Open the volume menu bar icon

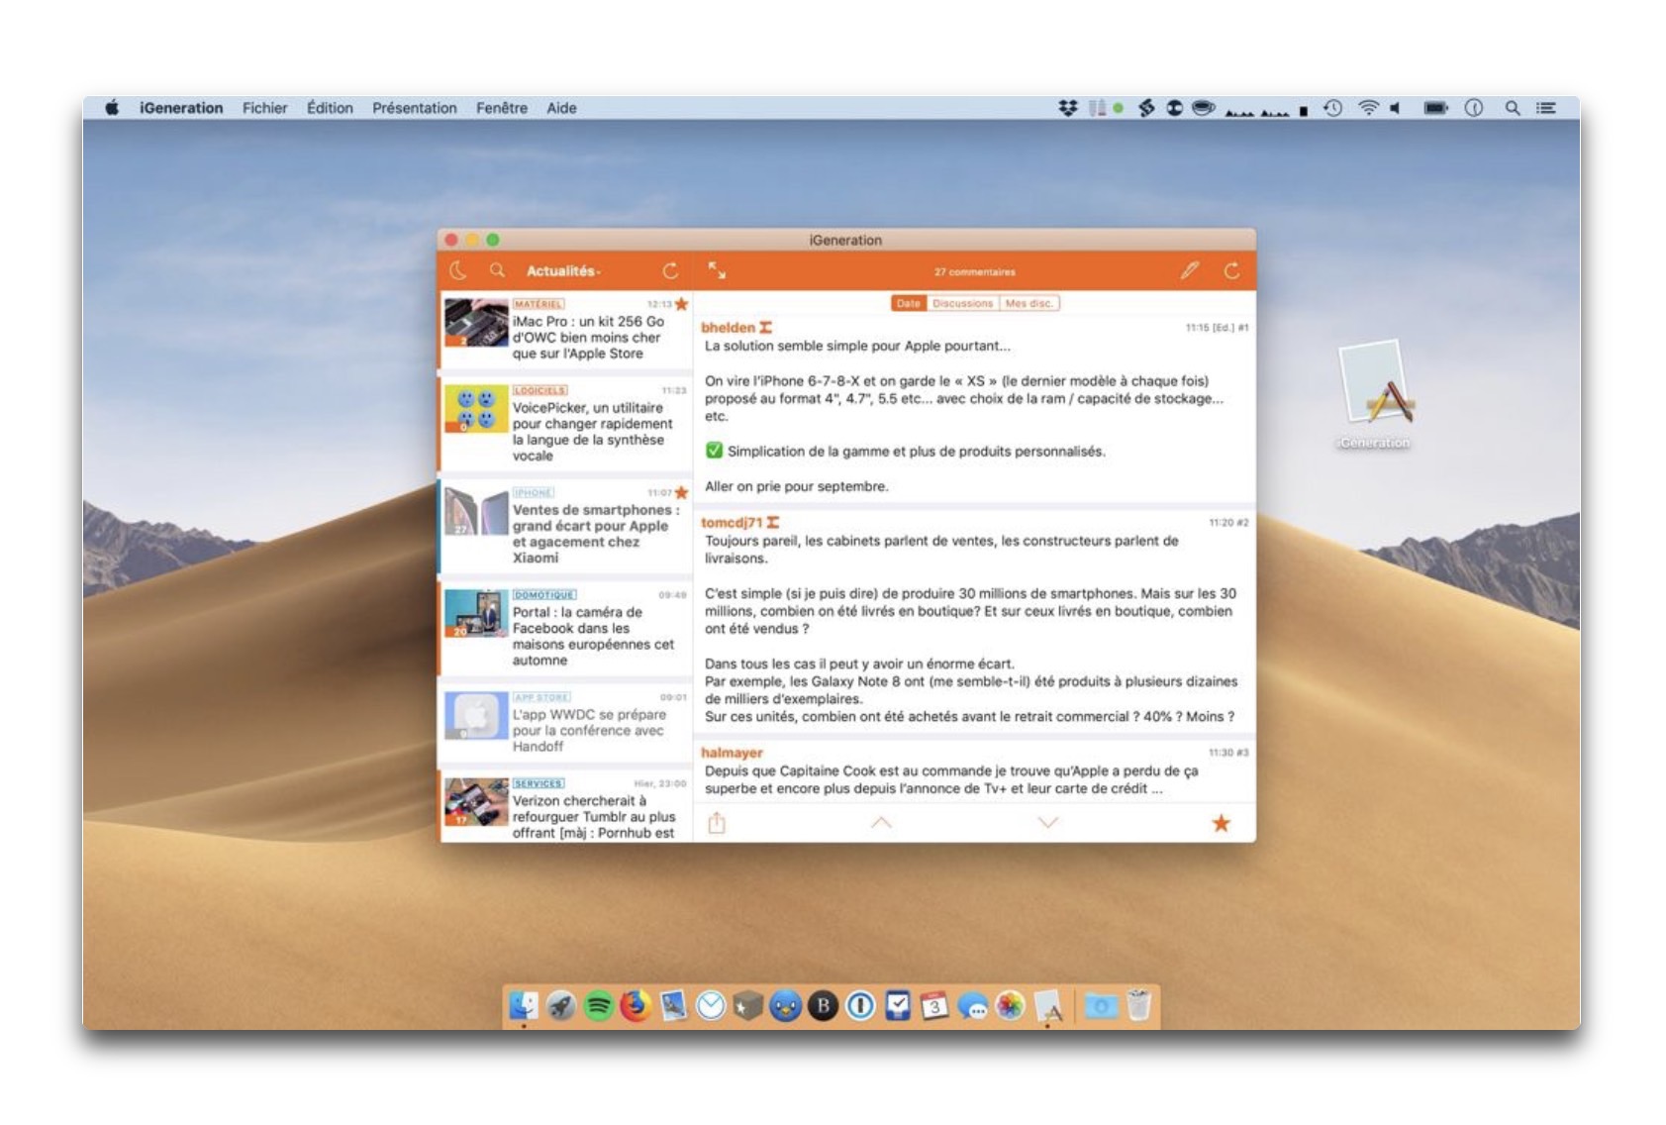(x=1396, y=108)
